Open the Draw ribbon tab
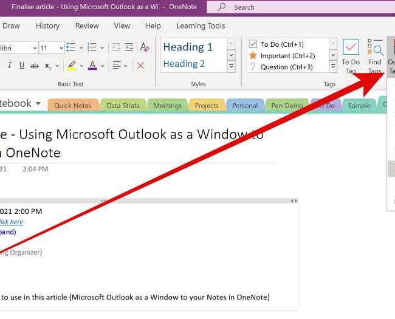395x319 pixels. click(x=11, y=26)
